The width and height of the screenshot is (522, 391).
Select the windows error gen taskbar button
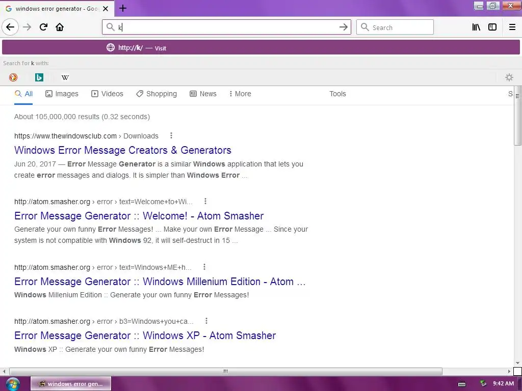coord(71,384)
